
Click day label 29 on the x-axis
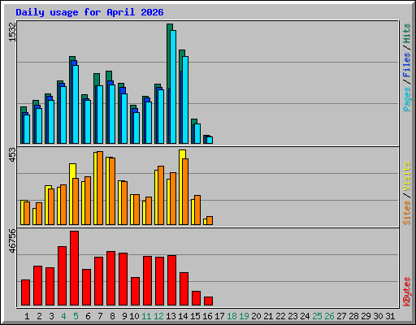366,316
